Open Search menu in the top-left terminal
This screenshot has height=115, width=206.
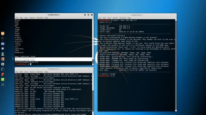tap(32, 18)
